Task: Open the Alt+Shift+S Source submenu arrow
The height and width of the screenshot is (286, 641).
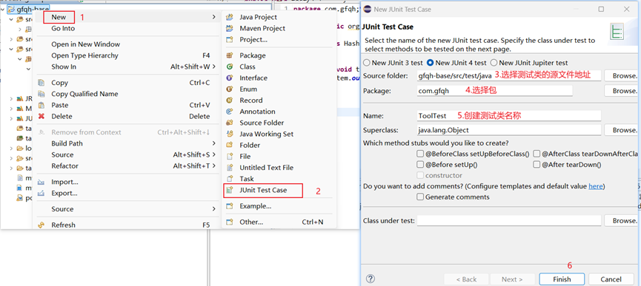Action: tap(213, 154)
